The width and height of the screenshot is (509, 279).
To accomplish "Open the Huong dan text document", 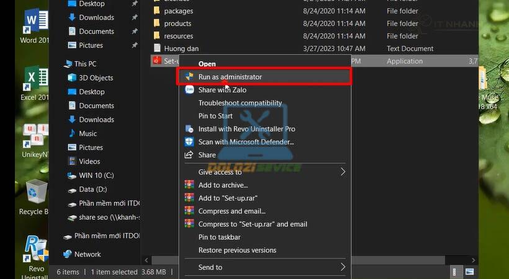I will point(181,48).
